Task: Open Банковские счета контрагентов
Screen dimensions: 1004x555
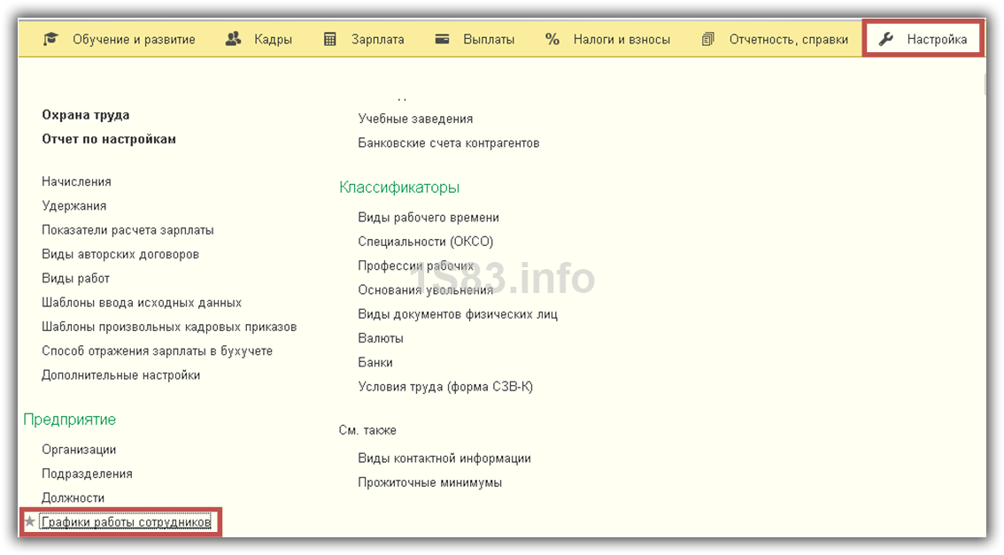Action: pyautogui.click(x=448, y=143)
